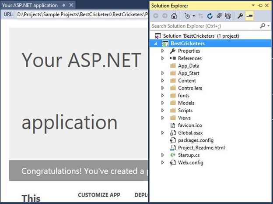Click the Solution Explorer auto-hide pin icon
Screen dimensions: 273x204
coord(260,5)
